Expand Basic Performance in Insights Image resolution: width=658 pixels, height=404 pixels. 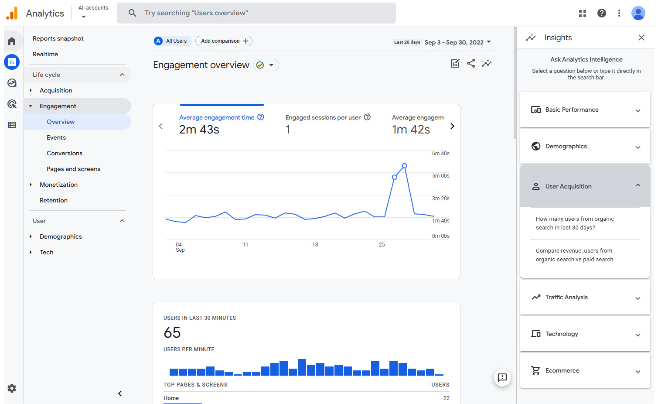pos(585,110)
